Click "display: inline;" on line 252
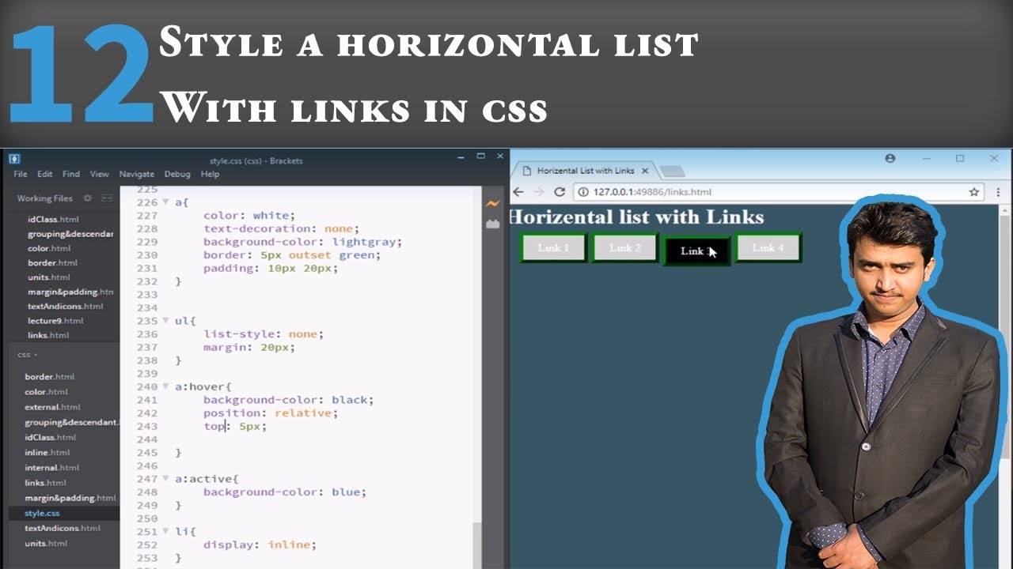This screenshot has width=1013, height=569. [x=260, y=545]
